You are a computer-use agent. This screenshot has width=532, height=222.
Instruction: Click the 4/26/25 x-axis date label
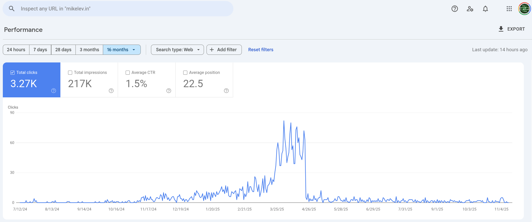[x=309, y=209]
